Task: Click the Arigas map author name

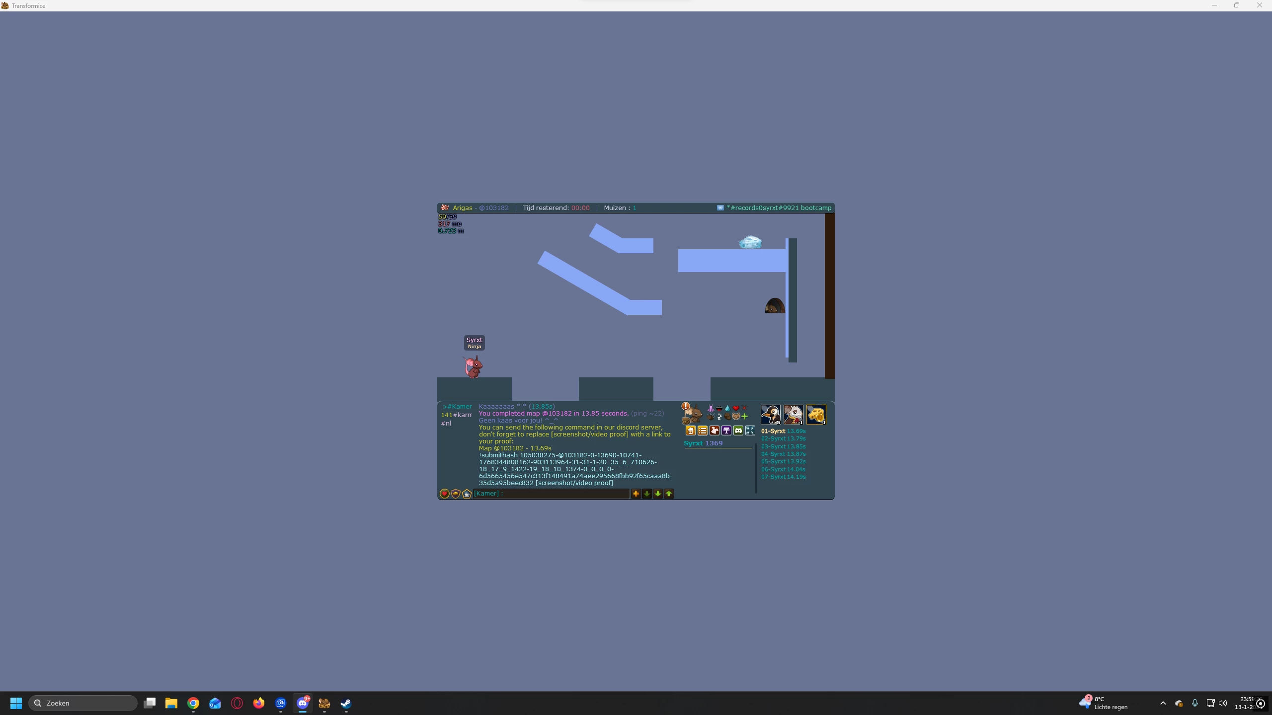Action: pyautogui.click(x=463, y=208)
